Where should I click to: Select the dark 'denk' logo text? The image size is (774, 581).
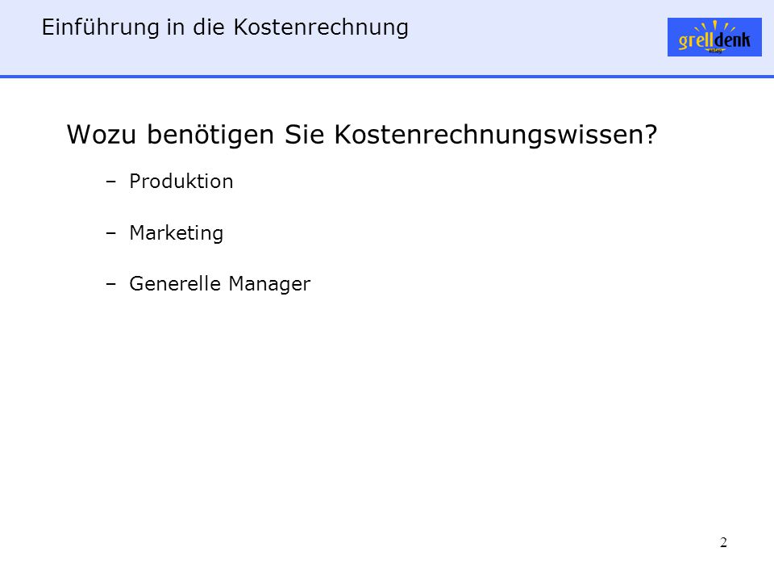pos(733,40)
